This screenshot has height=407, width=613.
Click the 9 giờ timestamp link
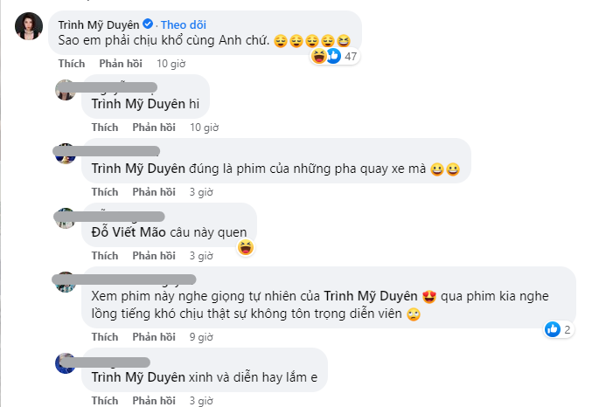click(x=201, y=337)
